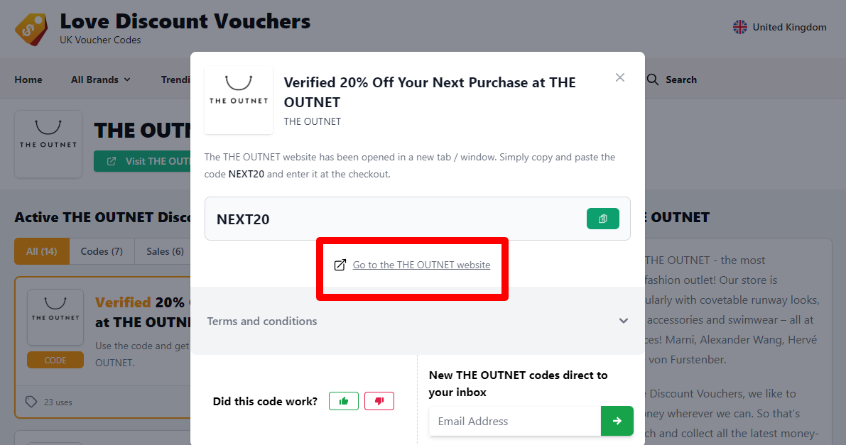Click THE OUTNET logo in the modal header

point(238,99)
